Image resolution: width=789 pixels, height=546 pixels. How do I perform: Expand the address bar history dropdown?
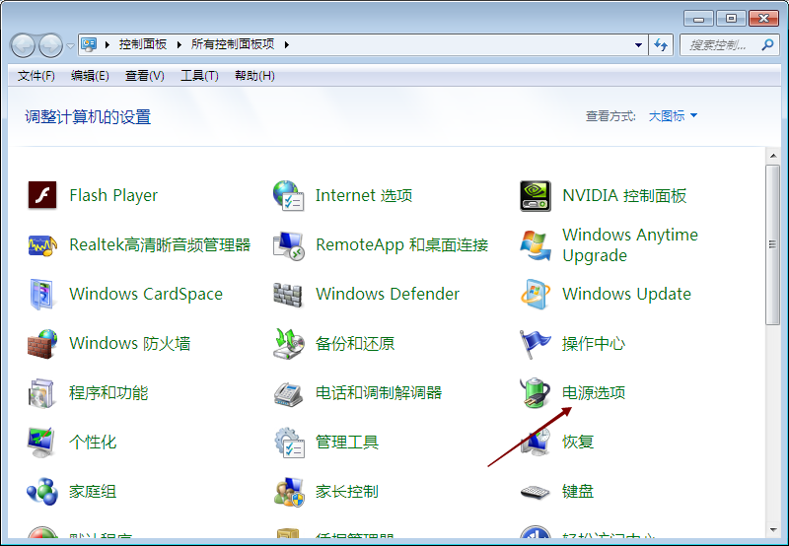click(638, 44)
